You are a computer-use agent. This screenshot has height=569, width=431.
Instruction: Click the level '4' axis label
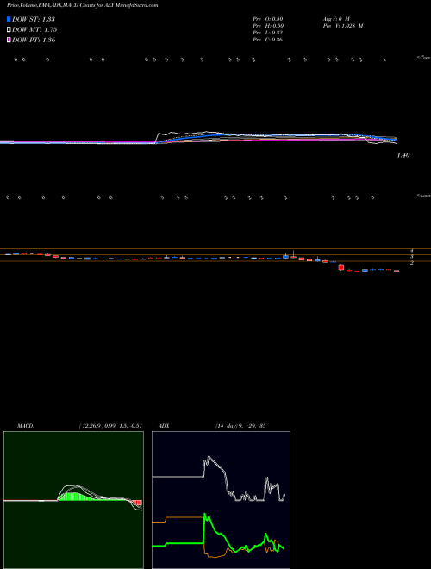412,251
